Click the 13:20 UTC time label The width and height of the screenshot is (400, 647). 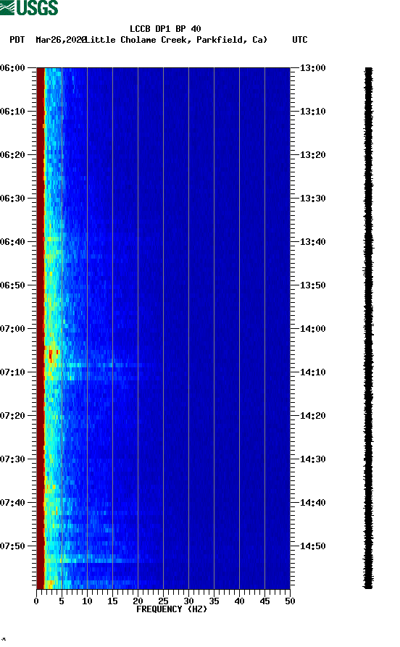312,155
